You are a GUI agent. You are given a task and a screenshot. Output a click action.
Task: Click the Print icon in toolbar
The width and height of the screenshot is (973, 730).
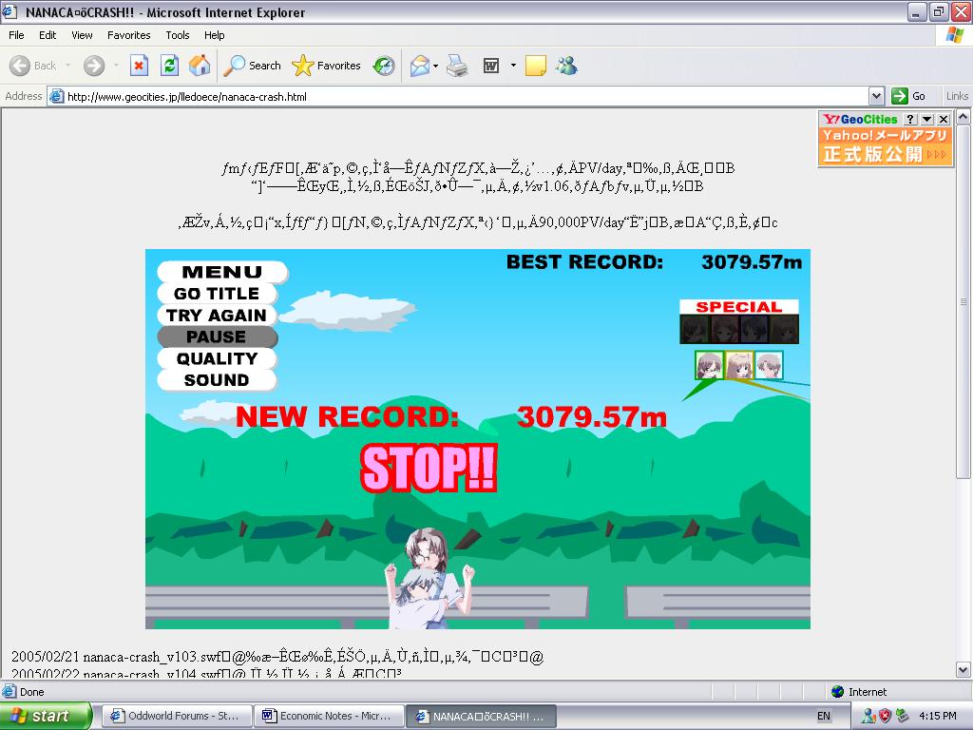click(457, 66)
